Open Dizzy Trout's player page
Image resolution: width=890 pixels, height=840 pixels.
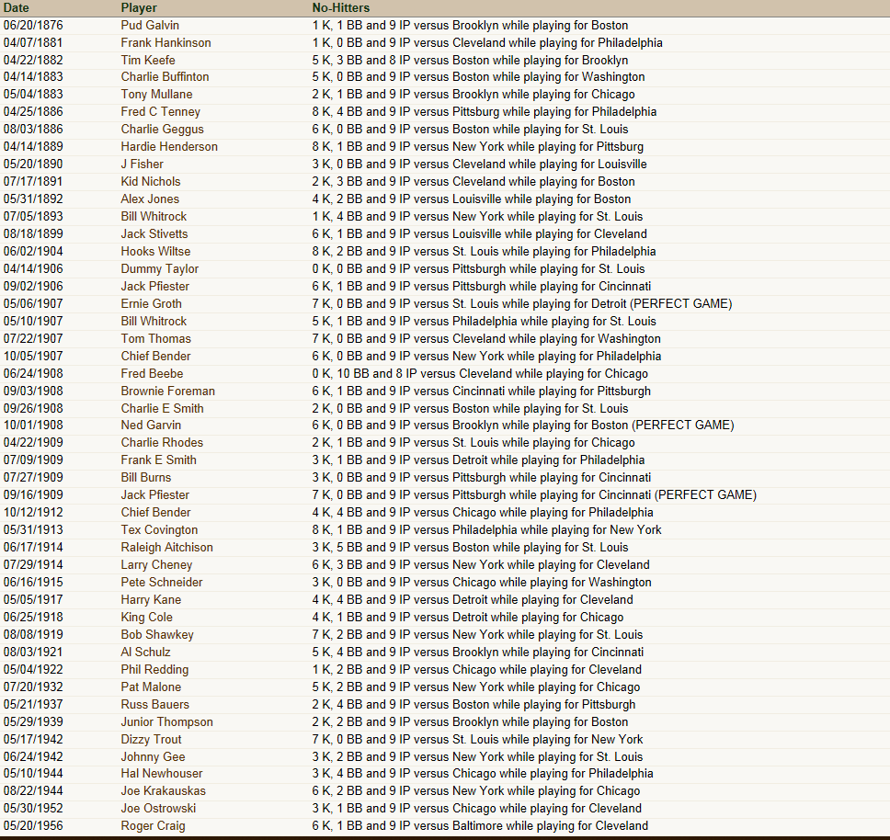[x=151, y=739]
